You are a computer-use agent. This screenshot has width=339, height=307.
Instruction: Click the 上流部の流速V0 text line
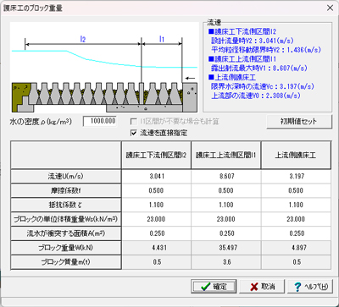tap(256, 96)
